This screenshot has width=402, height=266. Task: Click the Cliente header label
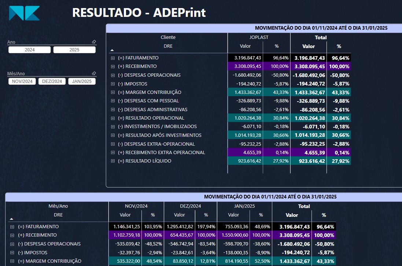(x=168, y=37)
